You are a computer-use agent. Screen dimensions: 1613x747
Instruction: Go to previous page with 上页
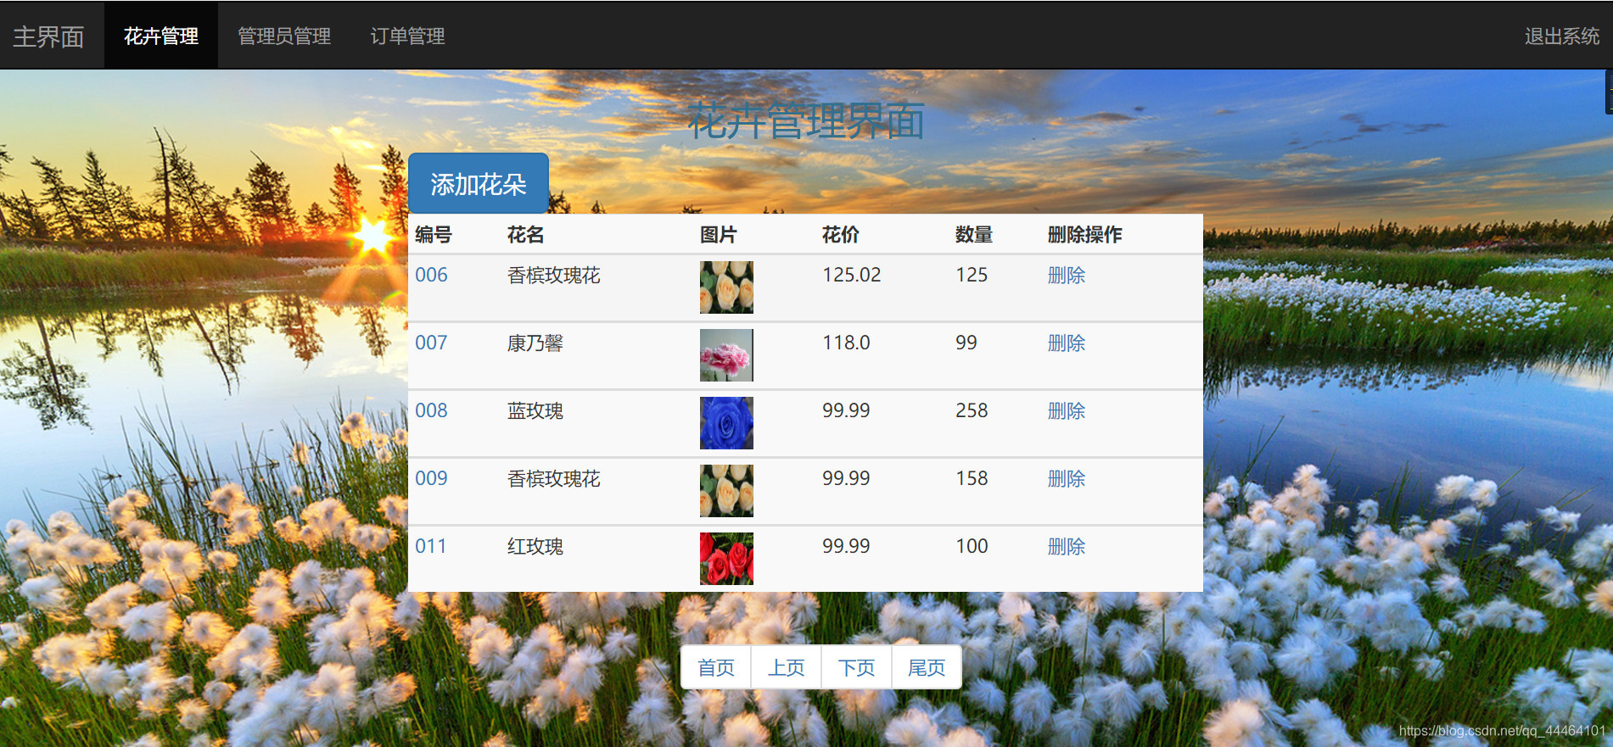click(x=787, y=667)
